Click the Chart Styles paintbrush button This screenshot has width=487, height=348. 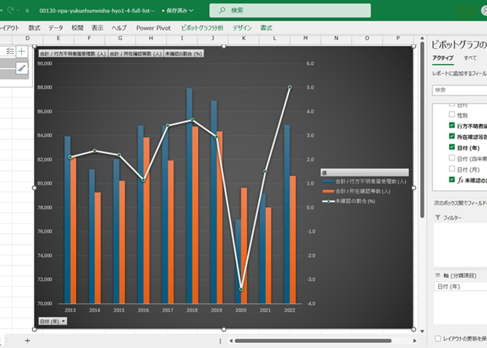coord(22,67)
